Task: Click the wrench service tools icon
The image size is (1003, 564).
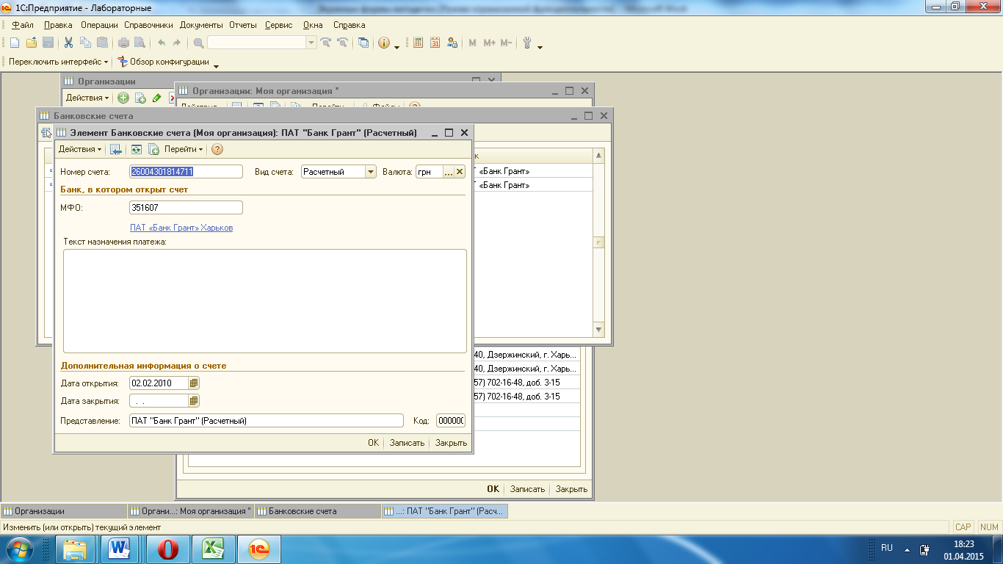Action: click(x=527, y=43)
